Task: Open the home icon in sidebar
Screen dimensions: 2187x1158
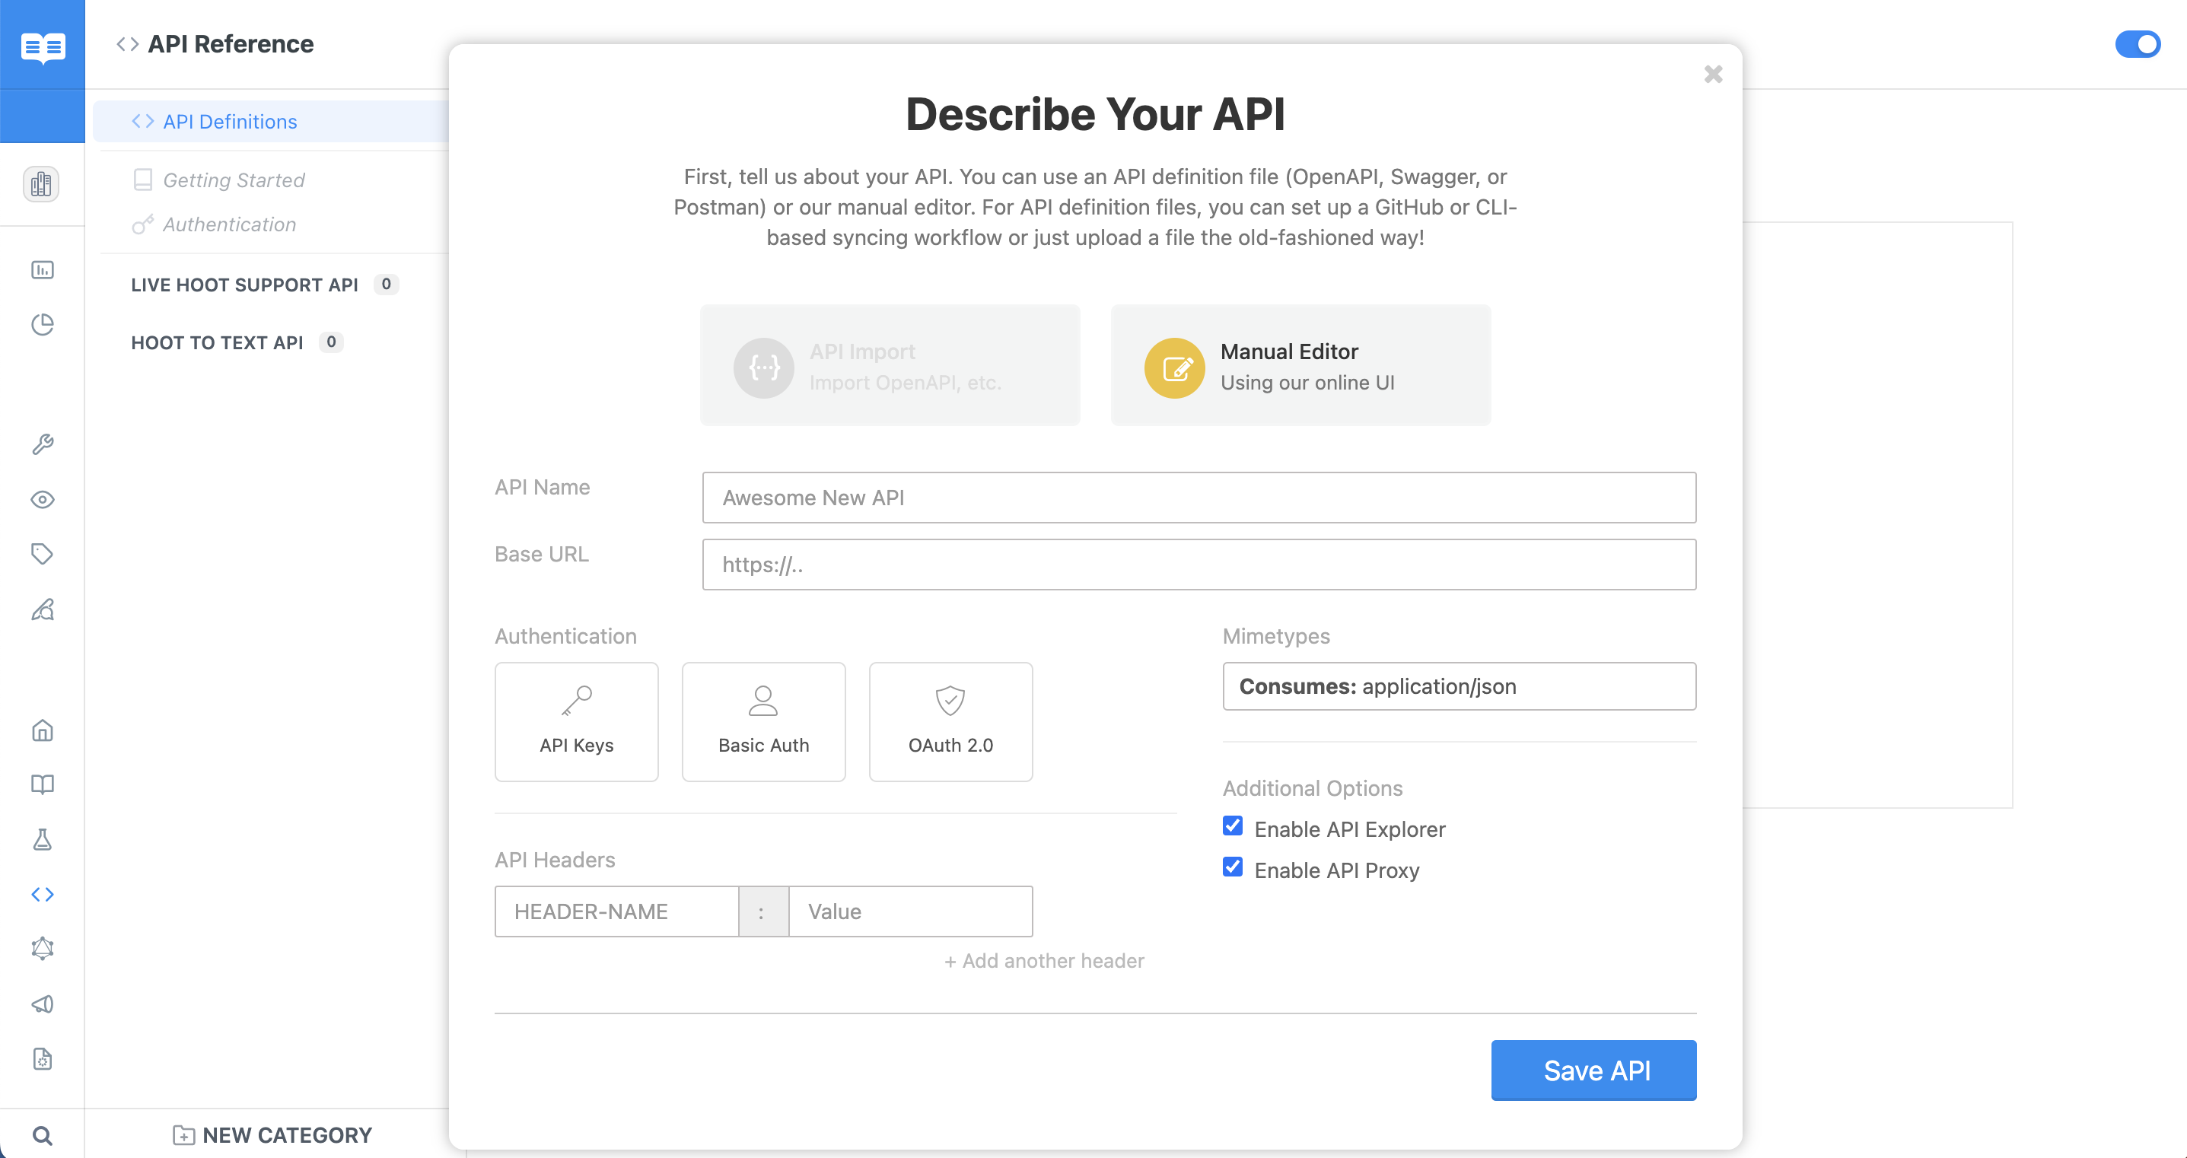Action: tap(43, 730)
